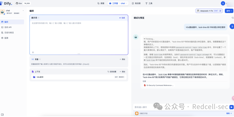Click the prompt character count 0
The height and width of the screenshot is (117, 234).
[33, 52]
